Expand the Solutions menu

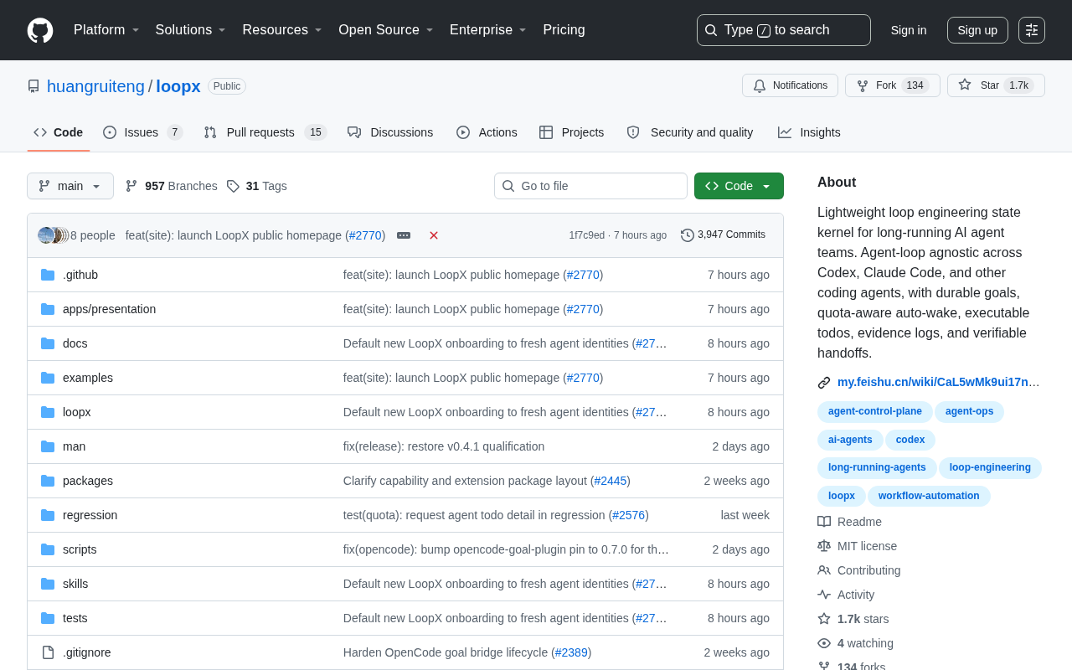pos(191,30)
